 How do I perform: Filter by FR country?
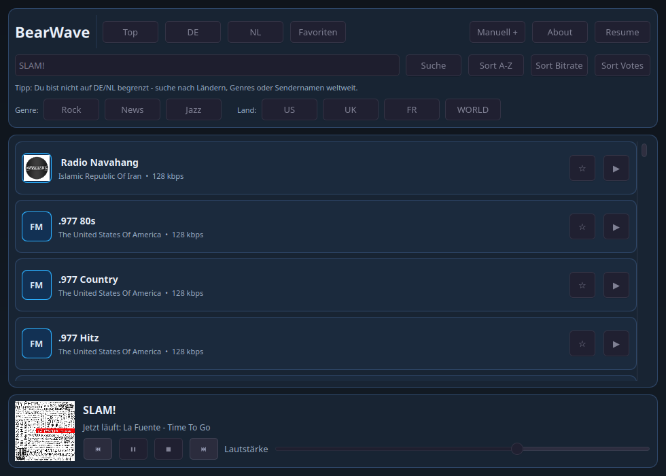pos(412,109)
